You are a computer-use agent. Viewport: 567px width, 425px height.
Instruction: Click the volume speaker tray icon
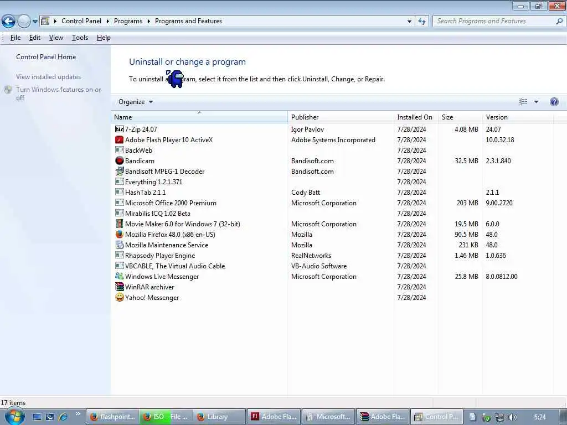(x=512, y=417)
